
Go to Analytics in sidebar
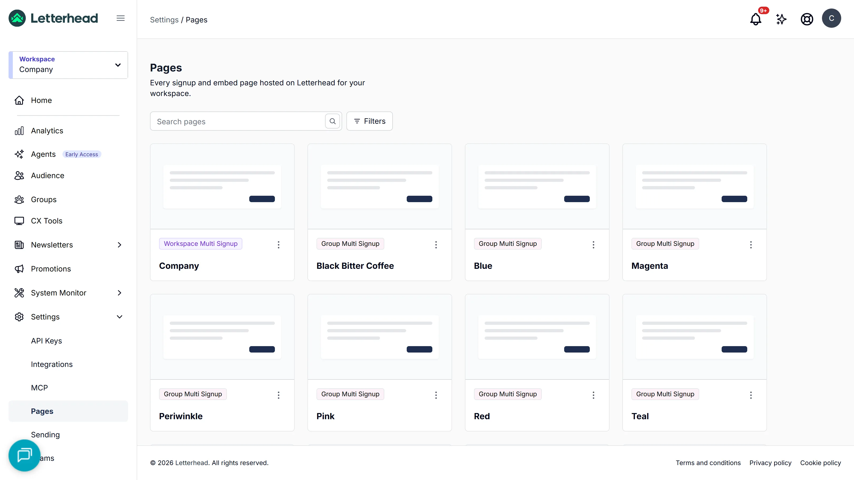pos(47,131)
